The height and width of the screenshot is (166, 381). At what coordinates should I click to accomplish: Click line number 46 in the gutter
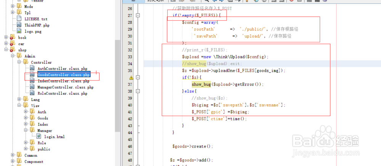coord(130,147)
